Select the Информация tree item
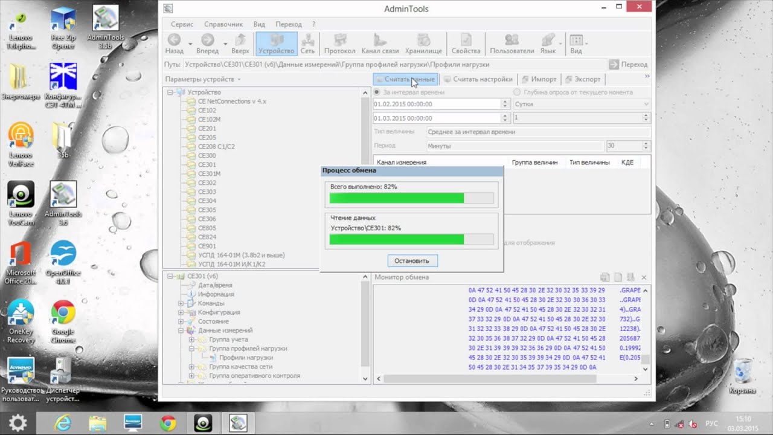The height and width of the screenshot is (435, 773). pyautogui.click(x=216, y=294)
